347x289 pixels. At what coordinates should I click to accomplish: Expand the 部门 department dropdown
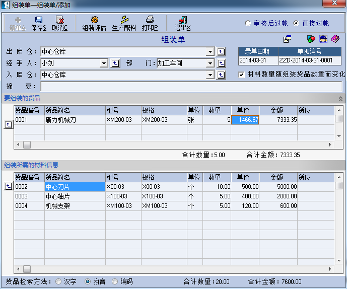tap(211, 63)
